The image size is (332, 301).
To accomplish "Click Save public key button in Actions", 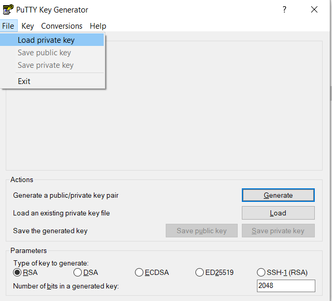I will tap(201, 231).
